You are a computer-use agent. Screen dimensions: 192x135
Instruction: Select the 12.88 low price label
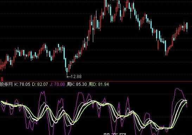coord(76,77)
